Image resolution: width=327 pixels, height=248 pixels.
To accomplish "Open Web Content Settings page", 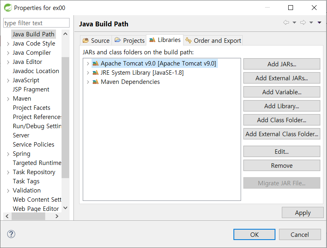I will click(x=37, y=199).
